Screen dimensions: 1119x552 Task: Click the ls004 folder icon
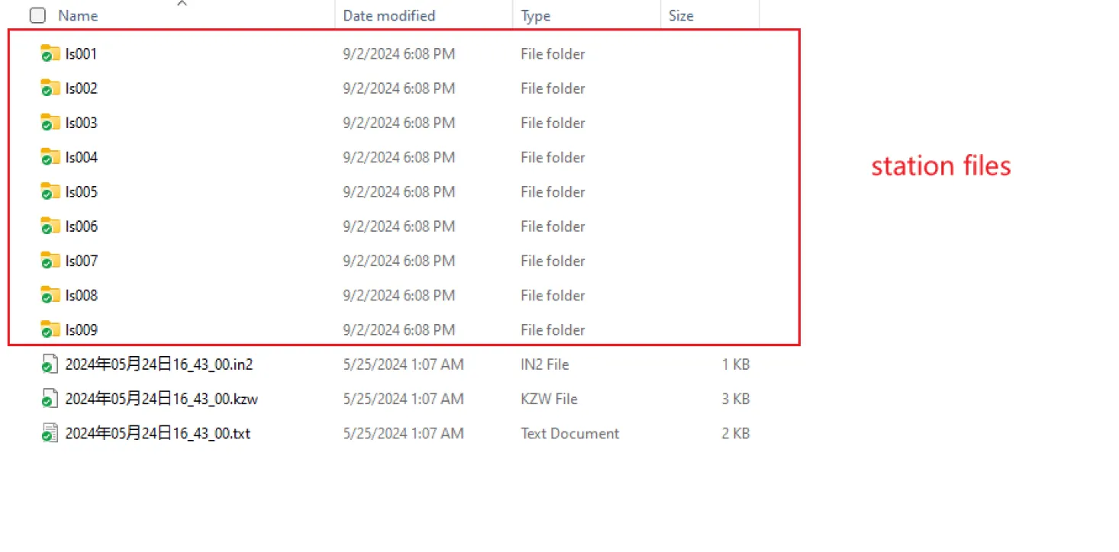point(50,157)
